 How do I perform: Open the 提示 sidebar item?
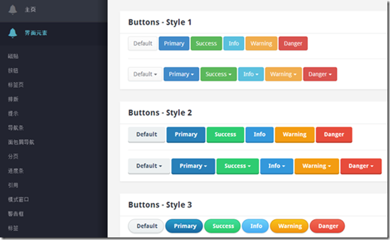[x=13, y=114]
